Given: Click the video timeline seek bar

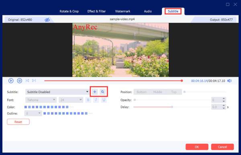Looking at the screenshot, I should [x=113, y=81].
